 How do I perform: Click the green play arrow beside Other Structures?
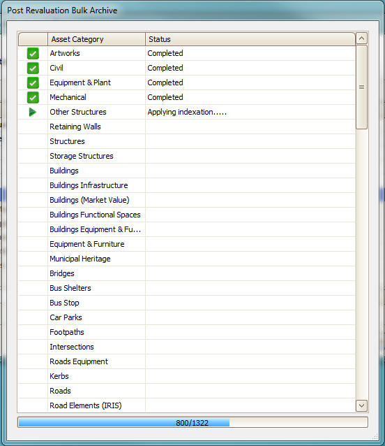(x=33, y=112)
